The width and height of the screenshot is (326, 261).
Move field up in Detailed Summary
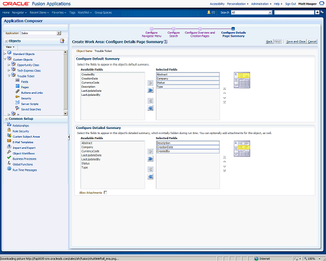point(225,162)
